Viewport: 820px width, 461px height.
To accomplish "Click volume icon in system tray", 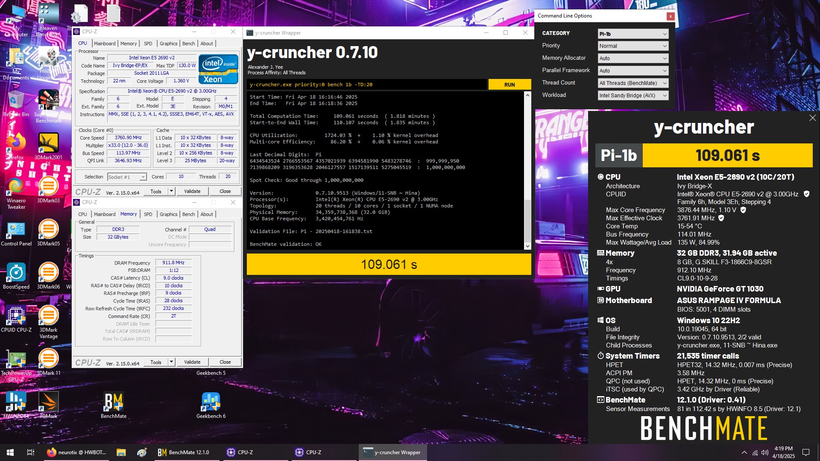I will (x=765, y=452).
